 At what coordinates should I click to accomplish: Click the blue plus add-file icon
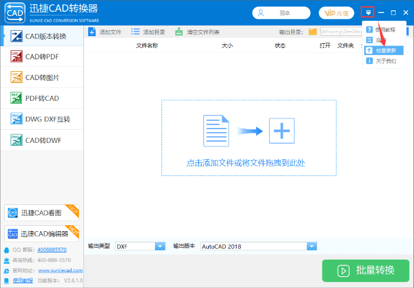(92, 32)
